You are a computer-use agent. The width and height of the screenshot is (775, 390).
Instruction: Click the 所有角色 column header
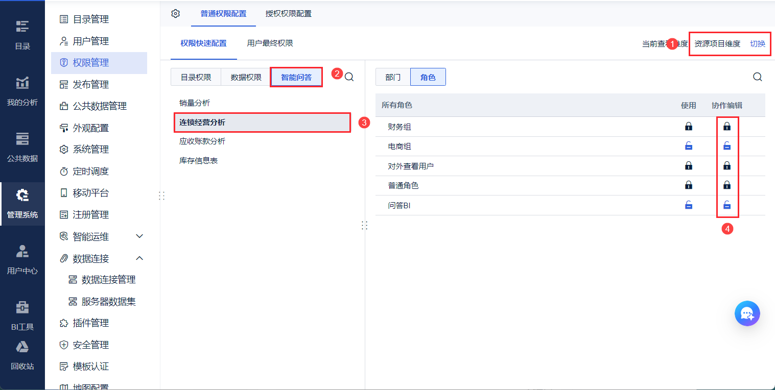click(397, 105)
